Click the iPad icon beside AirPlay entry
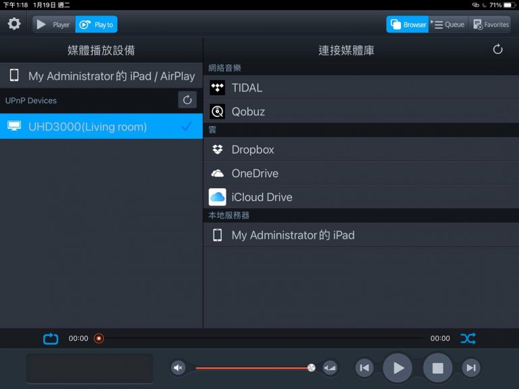This screenshot has width=519, height=389. pos(14,76)
